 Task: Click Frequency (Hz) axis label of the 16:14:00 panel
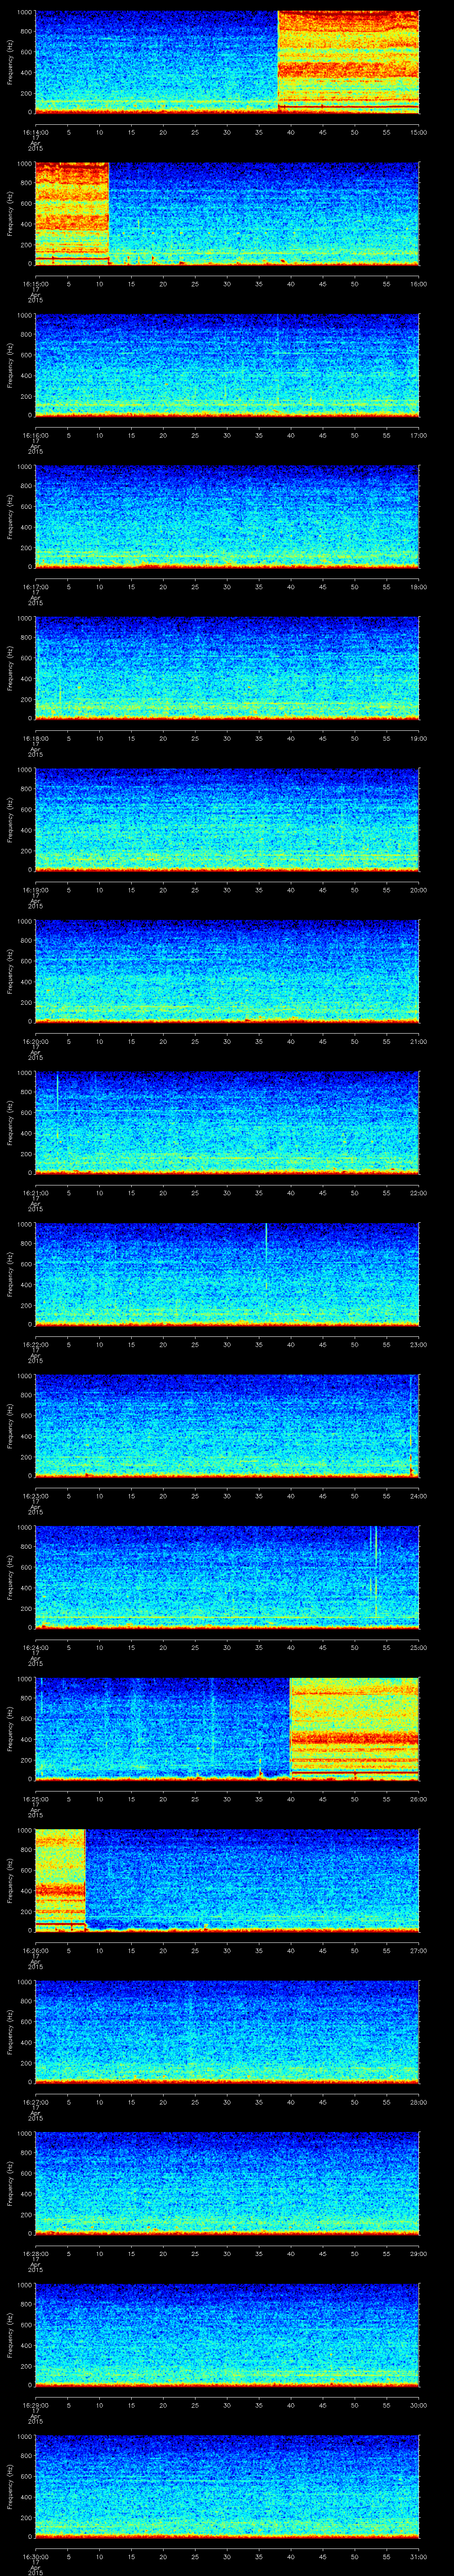10,62
